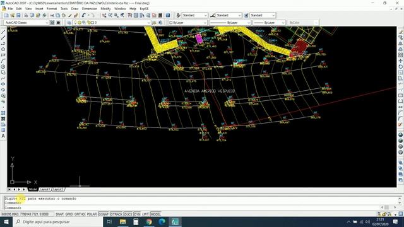Click the Erase tool in Modify toolbar

pyautogui.click(x=400, y=32)
